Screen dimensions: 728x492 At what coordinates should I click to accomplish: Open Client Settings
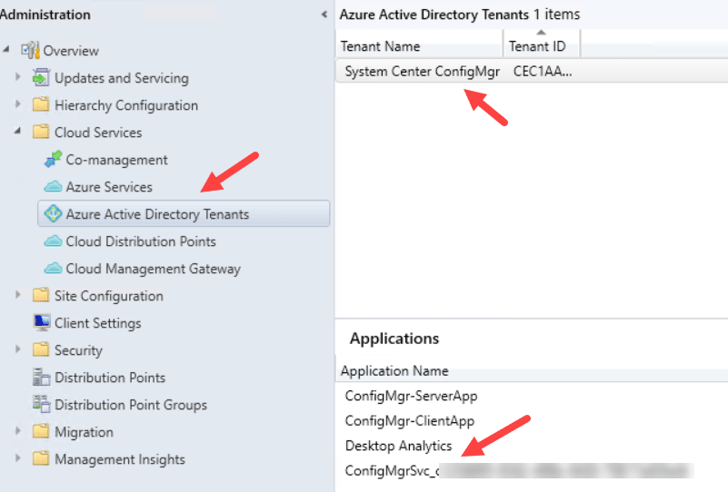[97, 323]
